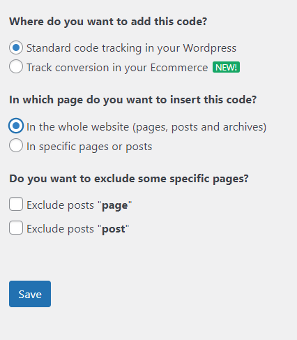Click the word "Ecommerce" beside the NEW! badge
Screen dimensions: 297x340
pos(179,68)
